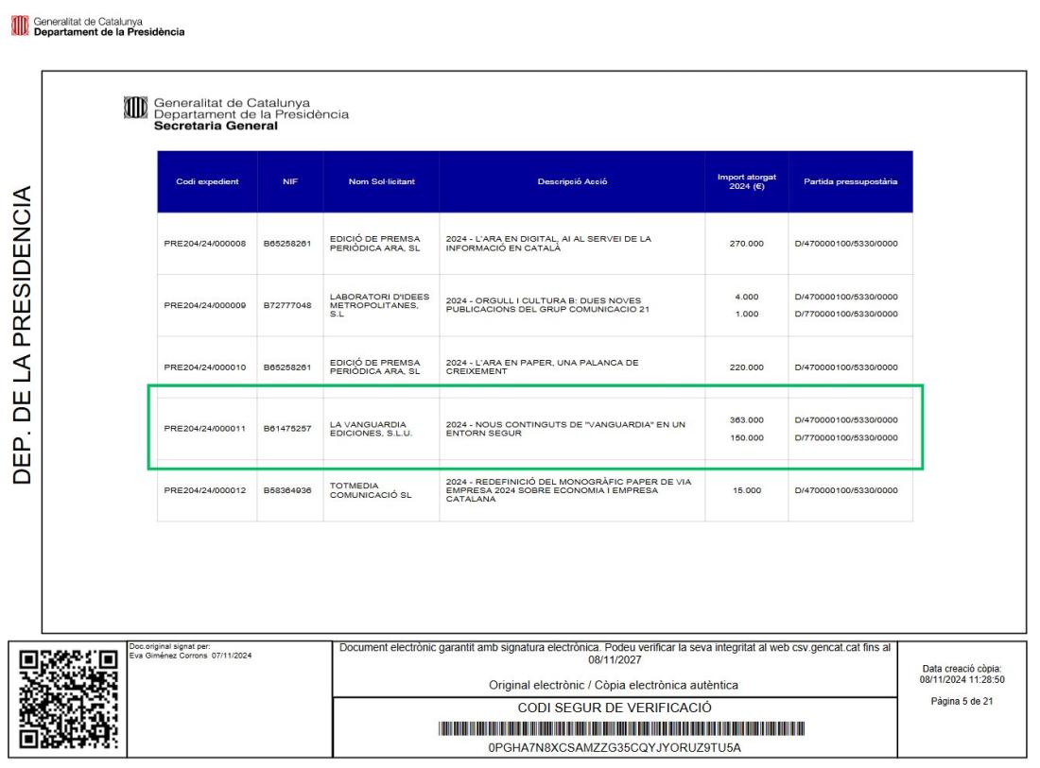Viewport: 1040px width, 768px height.
Task: Click the amount 15.000
Action: pyautogui.click(x=747, y=490)
